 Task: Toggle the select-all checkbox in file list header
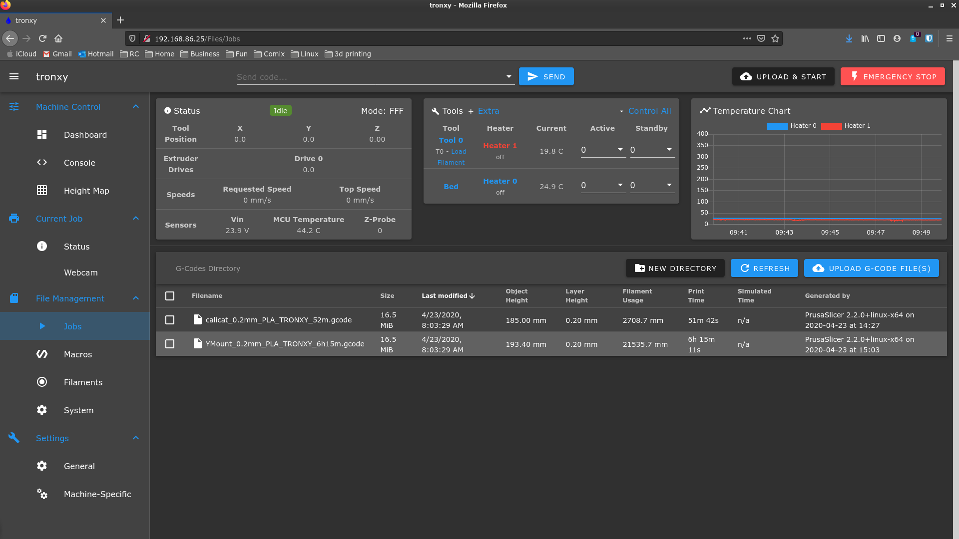tap(170, 295)
